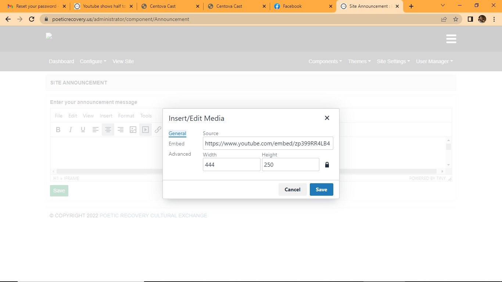Click the browser reload icon
This screenshot has width=502, height=282.
click(x=32, y=19)
